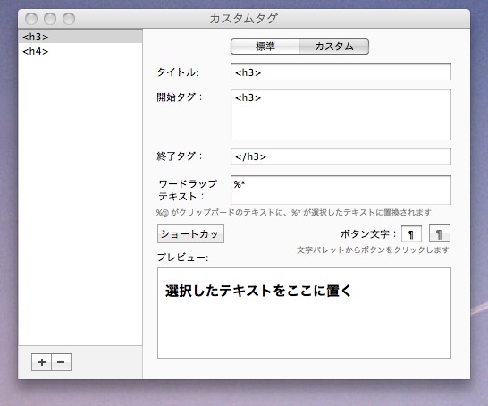Minimize the カスタムタグ window
Screen dimensions: 488x406
coord(50,19)
